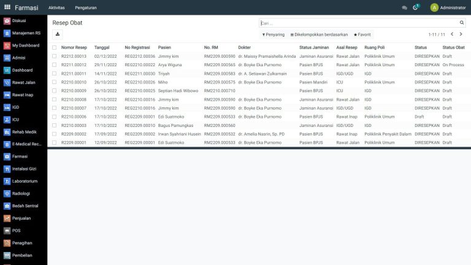
Task: Check the row R2210.00007 checkbox
Action: click(55, 108)
